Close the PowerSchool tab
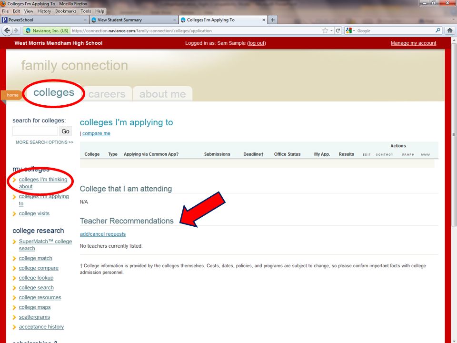 [x=85, y=20]
